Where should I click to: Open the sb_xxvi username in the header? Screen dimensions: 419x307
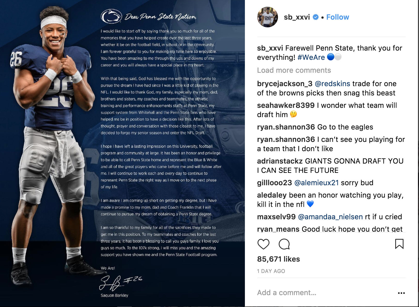click(x=297, y=17)
